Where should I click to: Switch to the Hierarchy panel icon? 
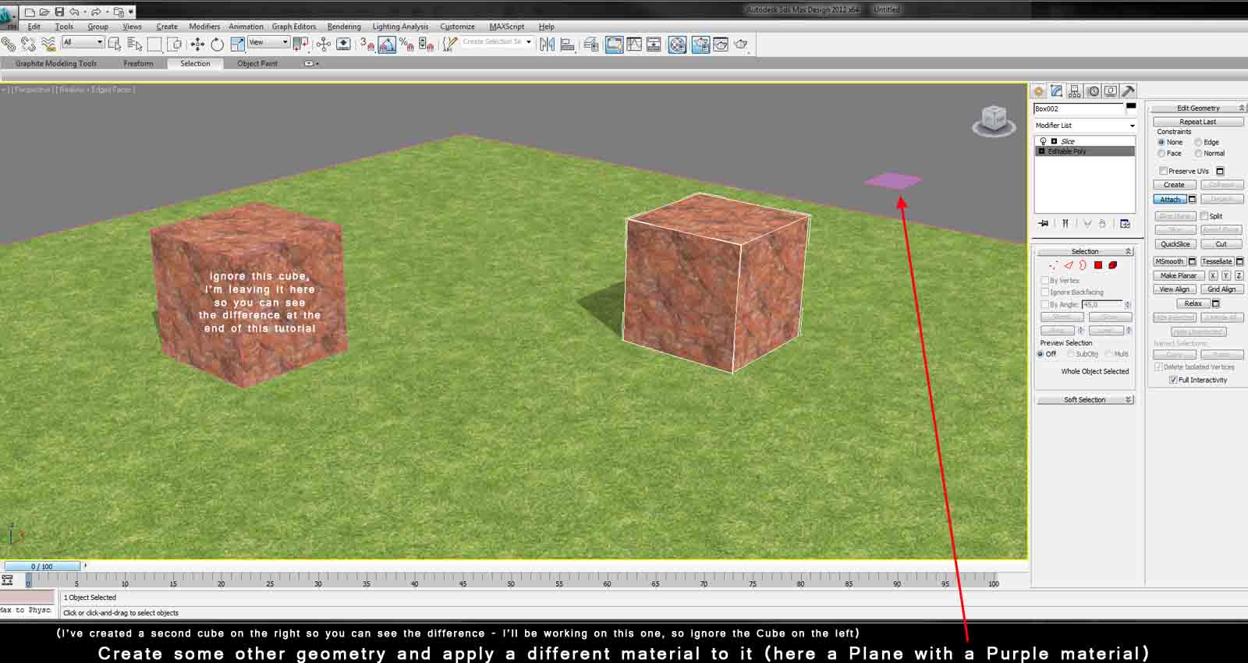1075,91
